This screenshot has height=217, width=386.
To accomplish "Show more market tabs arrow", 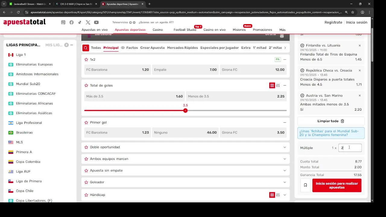I will pos(285,48).
